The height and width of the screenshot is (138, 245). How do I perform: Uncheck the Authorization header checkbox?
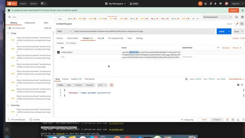point(59,52)
